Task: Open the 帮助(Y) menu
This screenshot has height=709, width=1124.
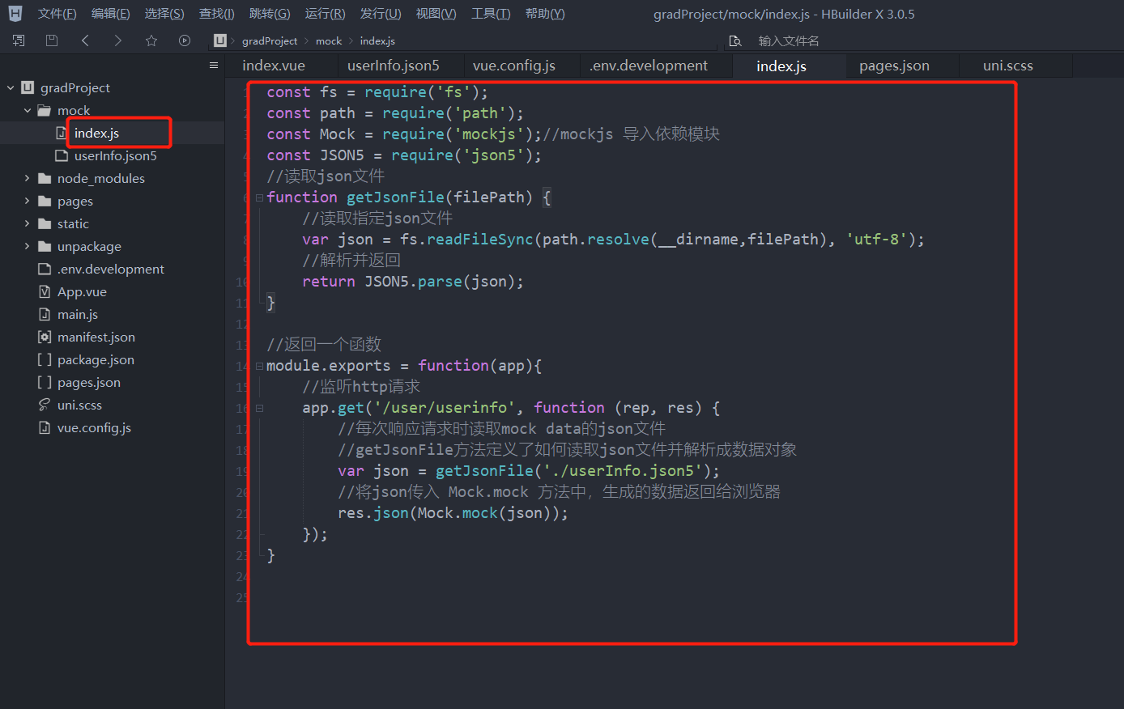Action: pyautogui.click(x=545, y=14)
